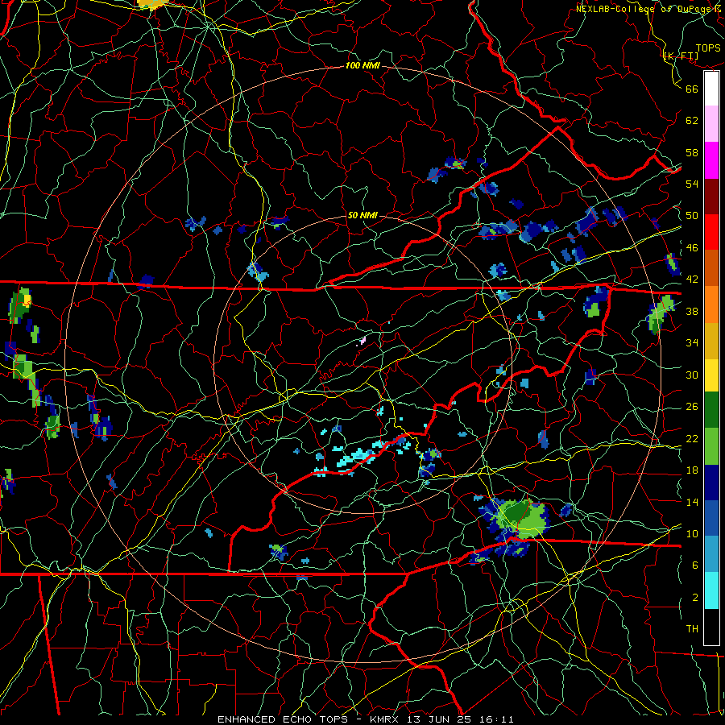Screen dimensions: 725x725
Task: Click the 66 value on the legend scale
Action: click(692, 89)
